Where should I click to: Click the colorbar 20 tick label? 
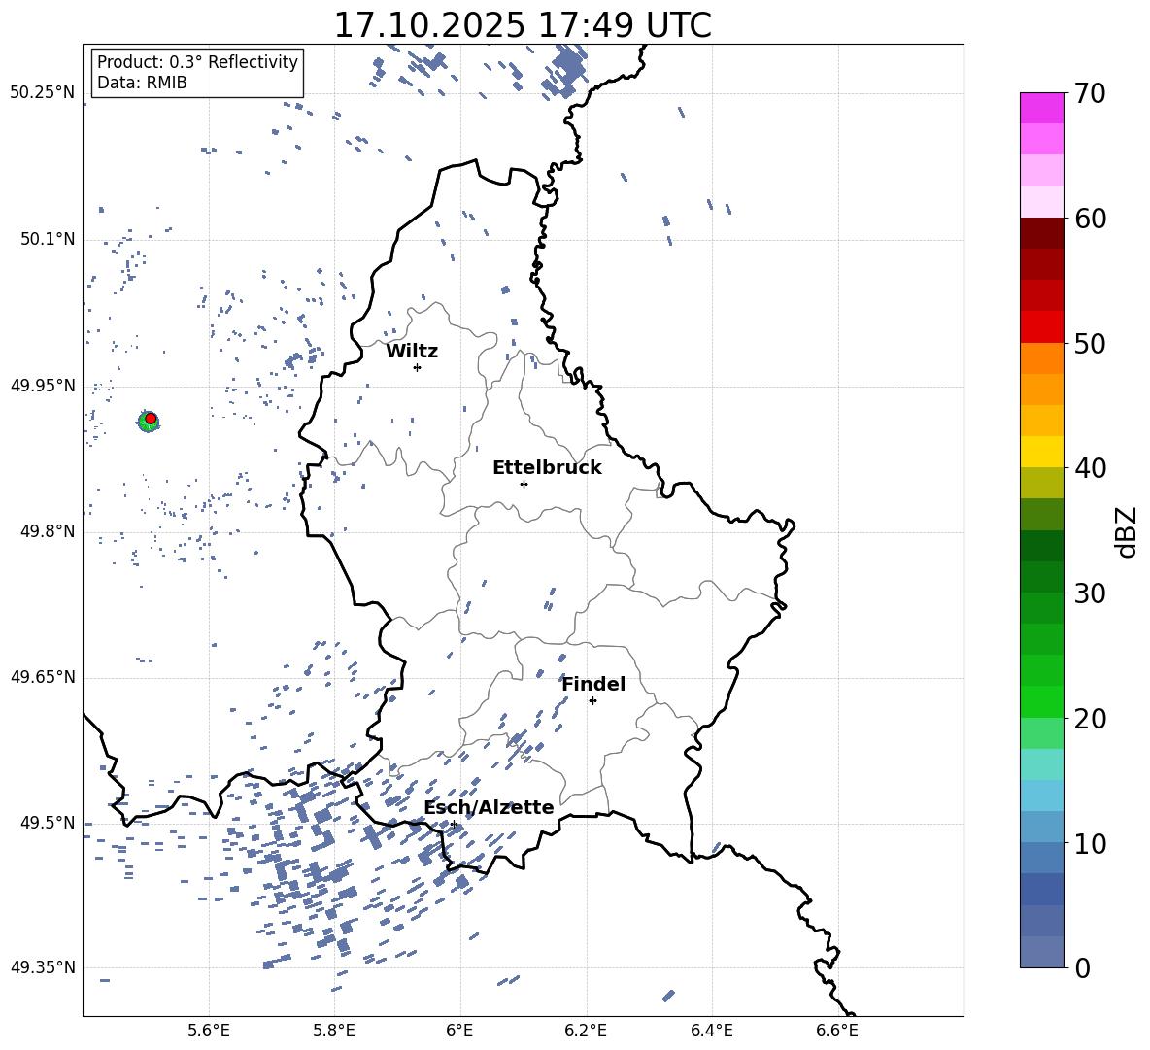click(x=1089, y=719)
